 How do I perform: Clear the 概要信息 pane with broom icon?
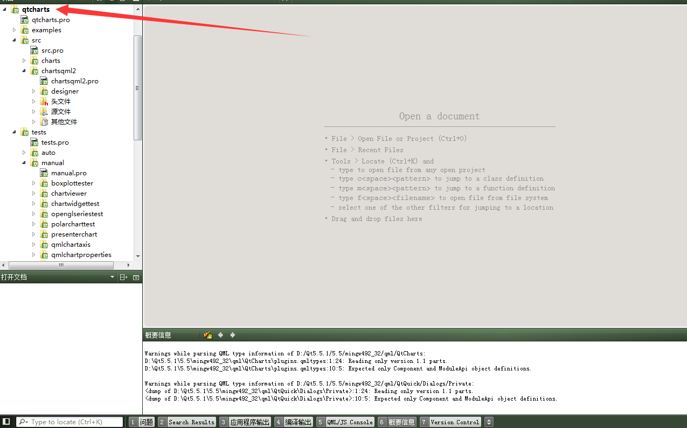click(x=208, y=335)
